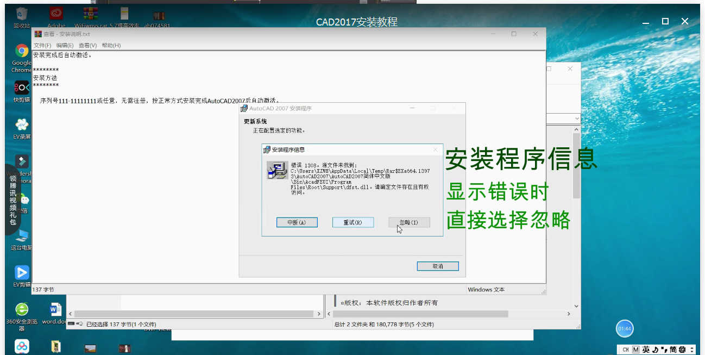Click the 重试(R) retry button
The width and height of the screenshot is (705, 355).
point(352,222)
